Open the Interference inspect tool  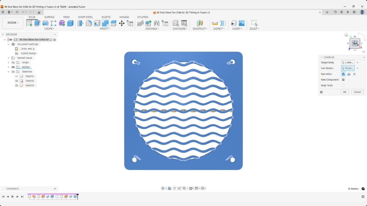(x=223, y=23)
